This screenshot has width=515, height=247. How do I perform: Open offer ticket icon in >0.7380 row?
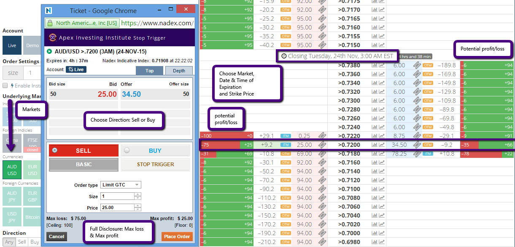coord(417,65)
